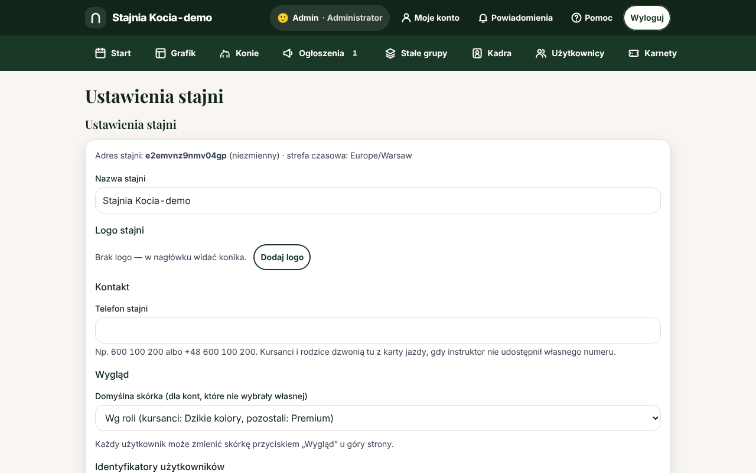Open Kadra via its ID badge icon

pyautogui.click(x=477, y=53)
